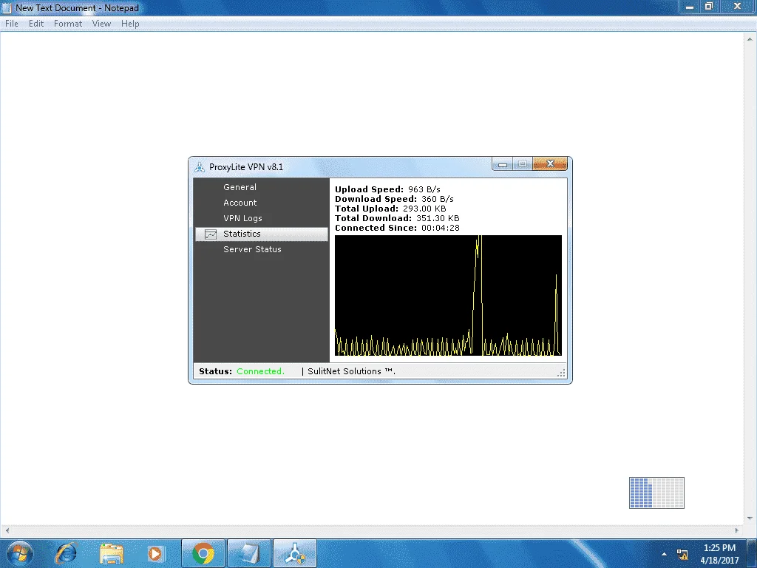Click the SulitNet Solutions label

point(351,371)
